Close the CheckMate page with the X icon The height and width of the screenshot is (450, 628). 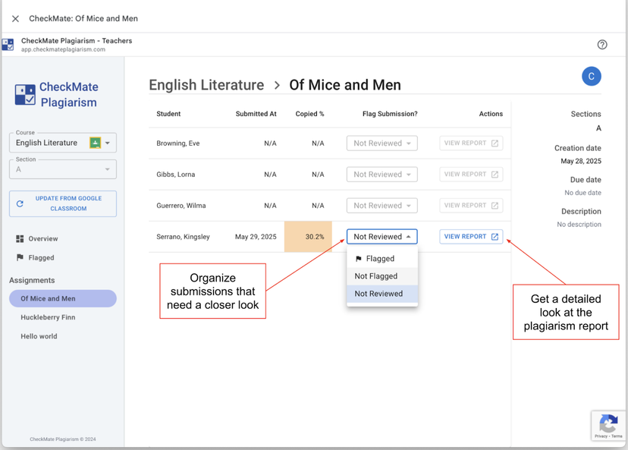pyautogui.click(x=15, y=19)
